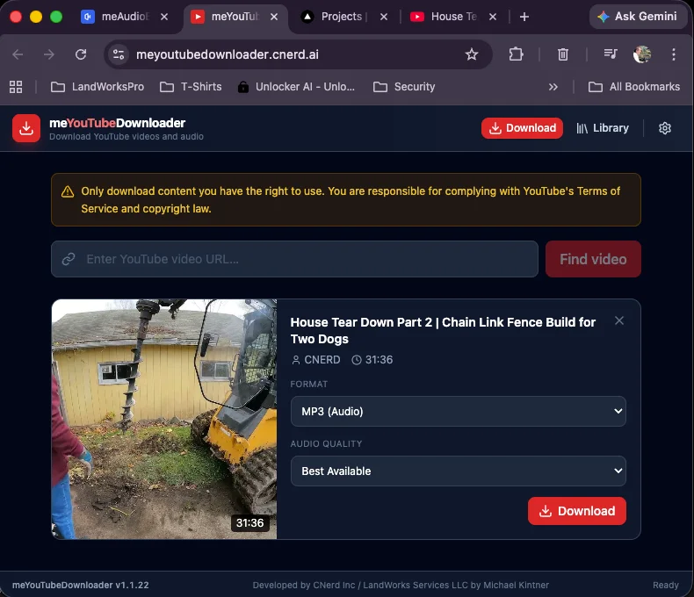Close the meYouTube tab
694x597 pixels.
pyautogui.click(x=274, y=17)
